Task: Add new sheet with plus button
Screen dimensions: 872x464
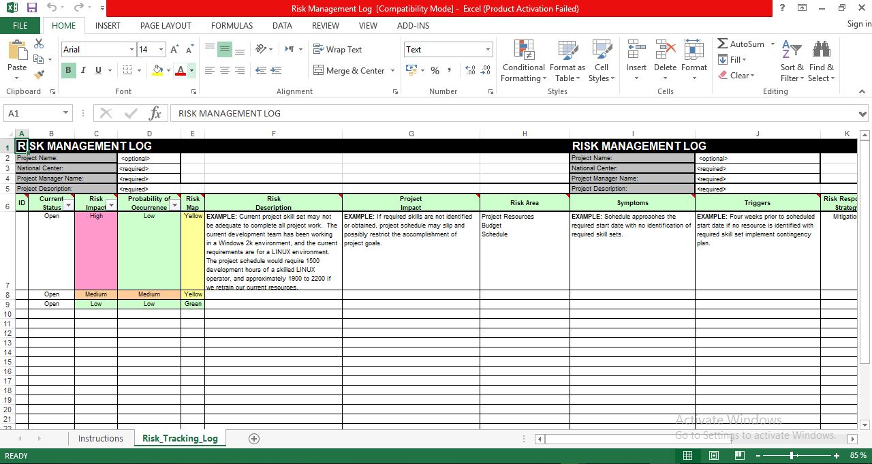Action: 254,439
